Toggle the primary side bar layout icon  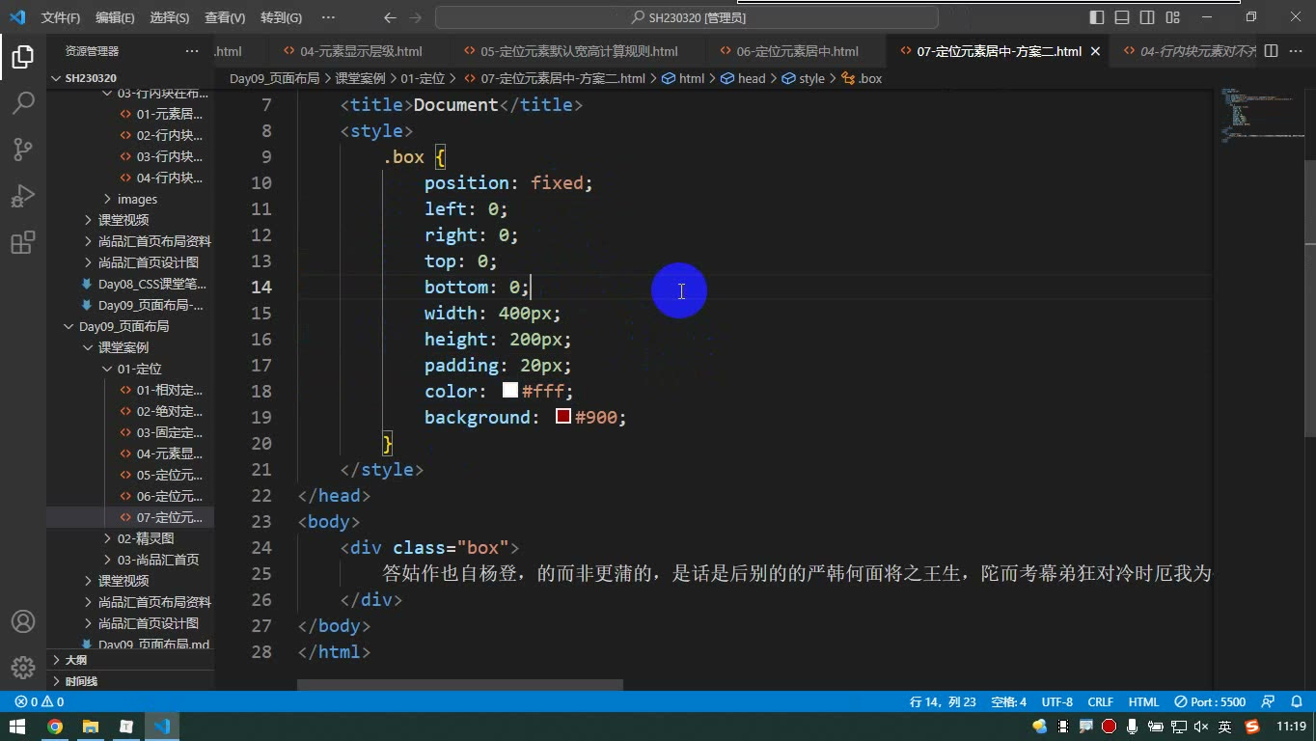(x=1097, y=17)
